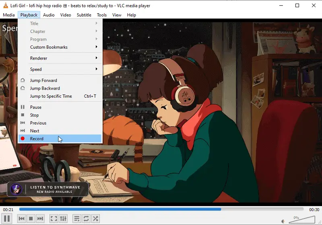This screenshot has width=322, height=225.
Task: Open the Help menu
Action: click(132, 15)
